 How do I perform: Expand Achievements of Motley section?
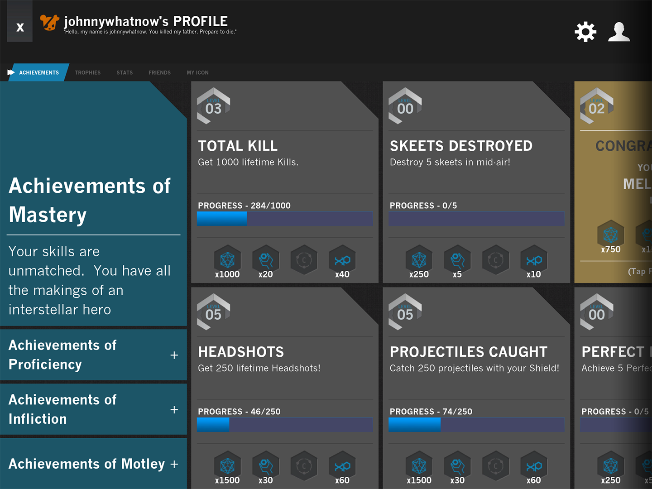pyautogui.click(x=174, y=464)
